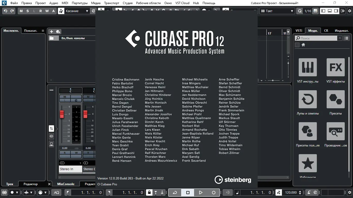Viewport: 353px width, 198px height.
Task: Switch to the Индикат. tab
Action: tap(342, 30)
